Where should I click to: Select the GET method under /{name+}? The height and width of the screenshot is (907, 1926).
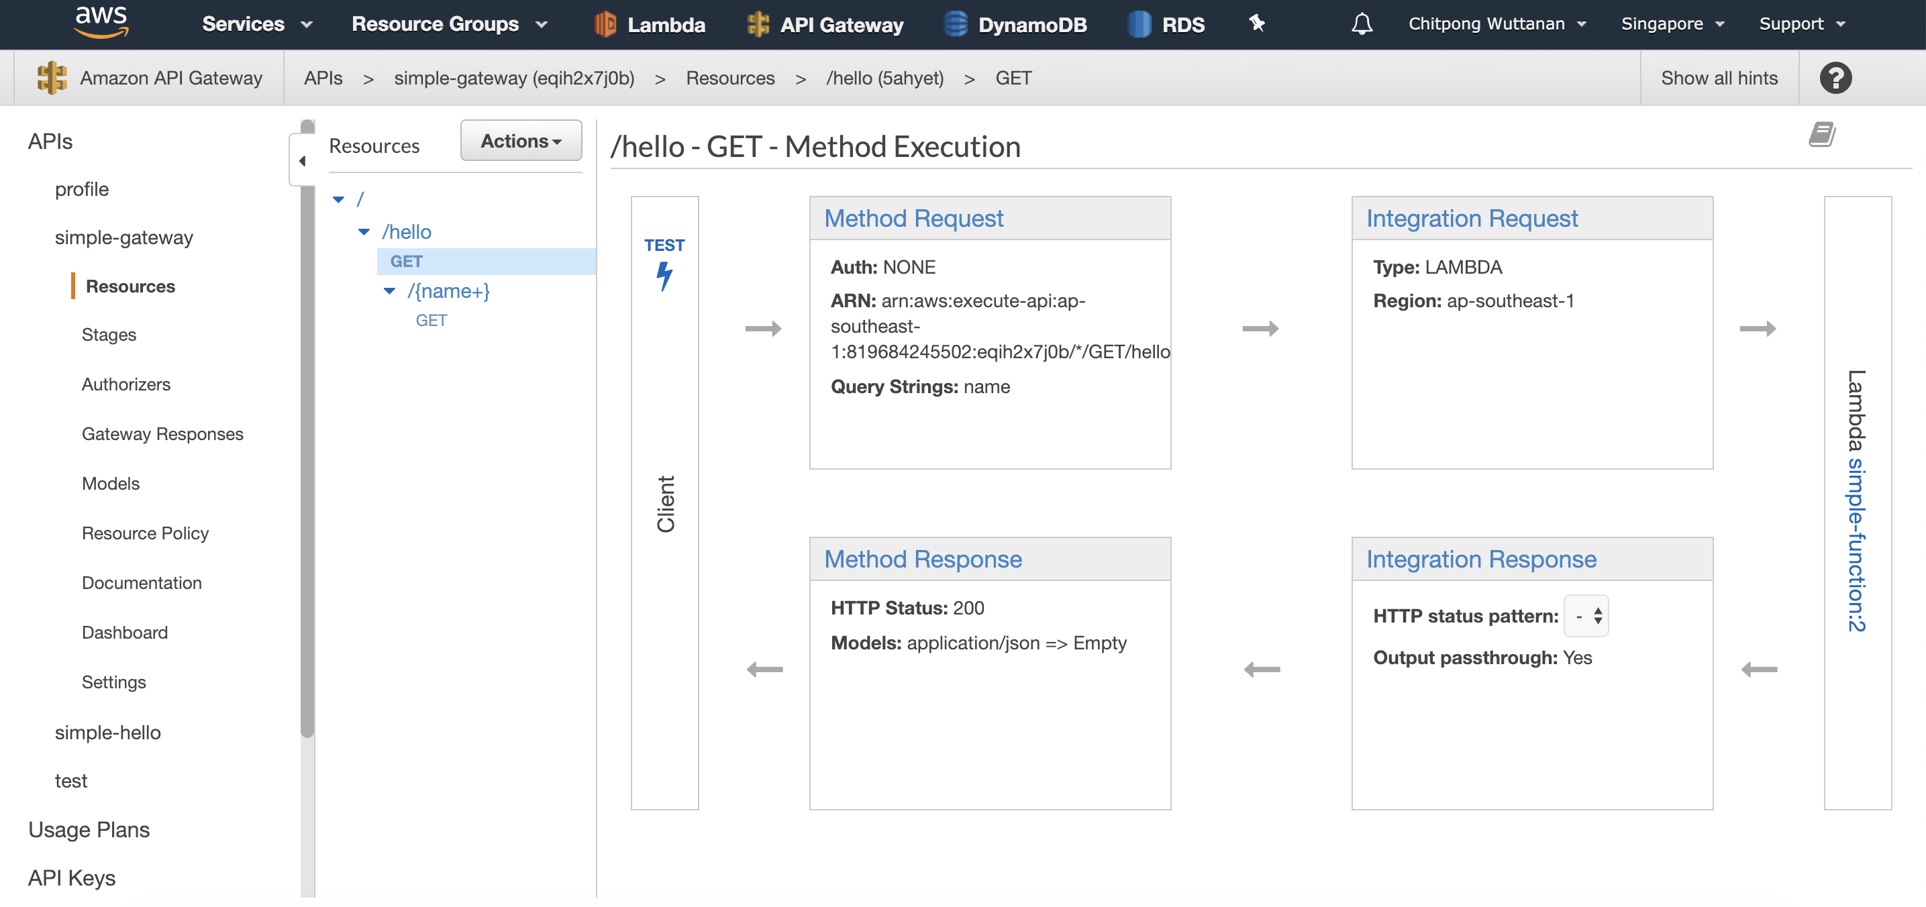(x=431, y=321)
